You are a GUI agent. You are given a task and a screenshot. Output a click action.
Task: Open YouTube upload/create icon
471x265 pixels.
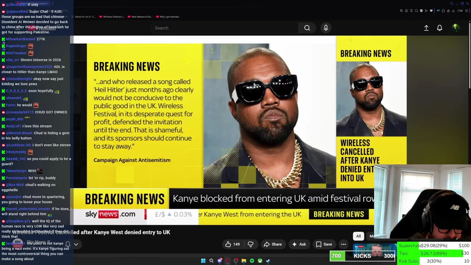pyautogui.click(x=426, y=28)
